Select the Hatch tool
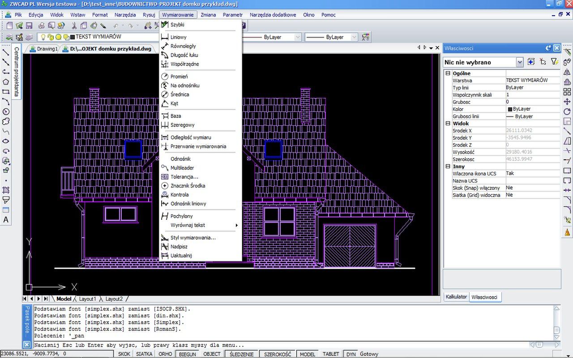 (6, 190)
